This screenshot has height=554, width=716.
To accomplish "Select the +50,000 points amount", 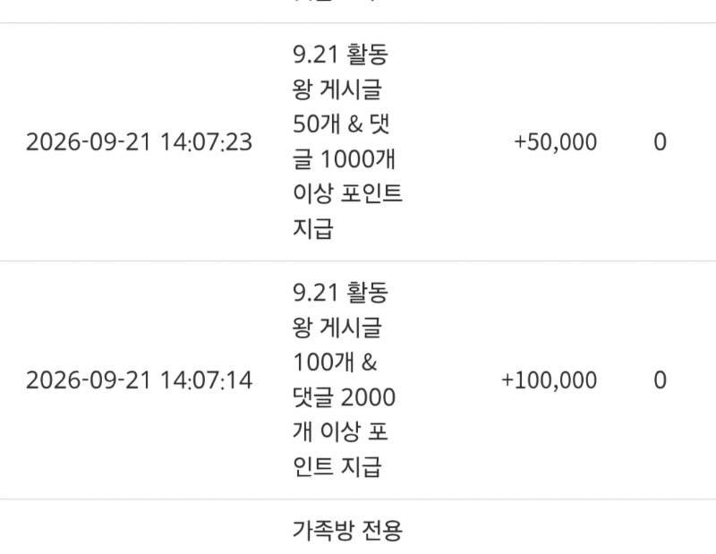I will [x=555, y=142].
